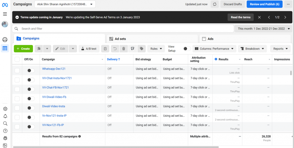Click the Reach column header
Image resolution: width=294 pixels, height=148 pixels.
[248, 59]
